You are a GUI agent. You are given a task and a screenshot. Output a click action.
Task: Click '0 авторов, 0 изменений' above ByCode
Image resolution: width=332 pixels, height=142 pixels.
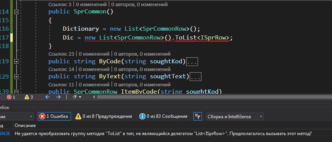click(x=142, y=54)
